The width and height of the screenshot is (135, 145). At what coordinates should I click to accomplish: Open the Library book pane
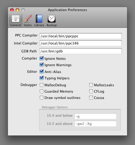(x=39, y=21)
